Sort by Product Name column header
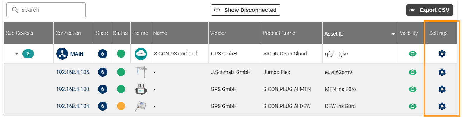463x118 pixels. [x=279, y=33]
